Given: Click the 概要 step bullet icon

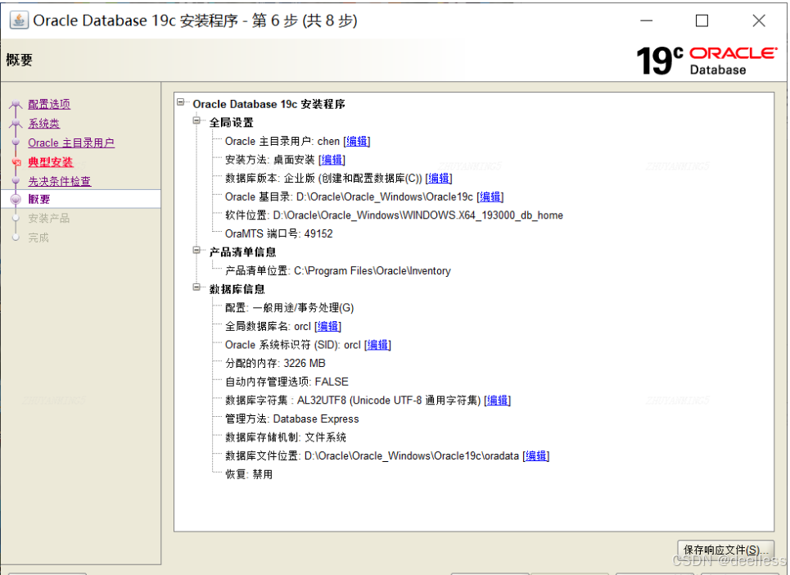Looking at the screenshot, I should click(x=16, y=199).
